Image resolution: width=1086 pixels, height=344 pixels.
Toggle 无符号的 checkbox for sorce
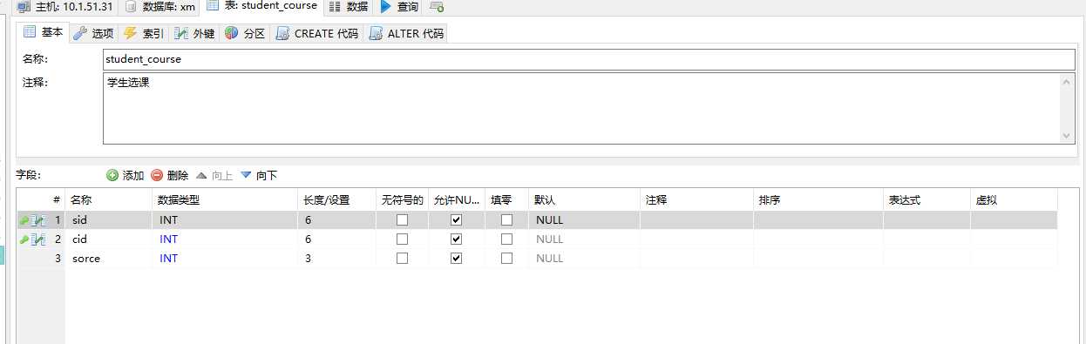point(402,259)
